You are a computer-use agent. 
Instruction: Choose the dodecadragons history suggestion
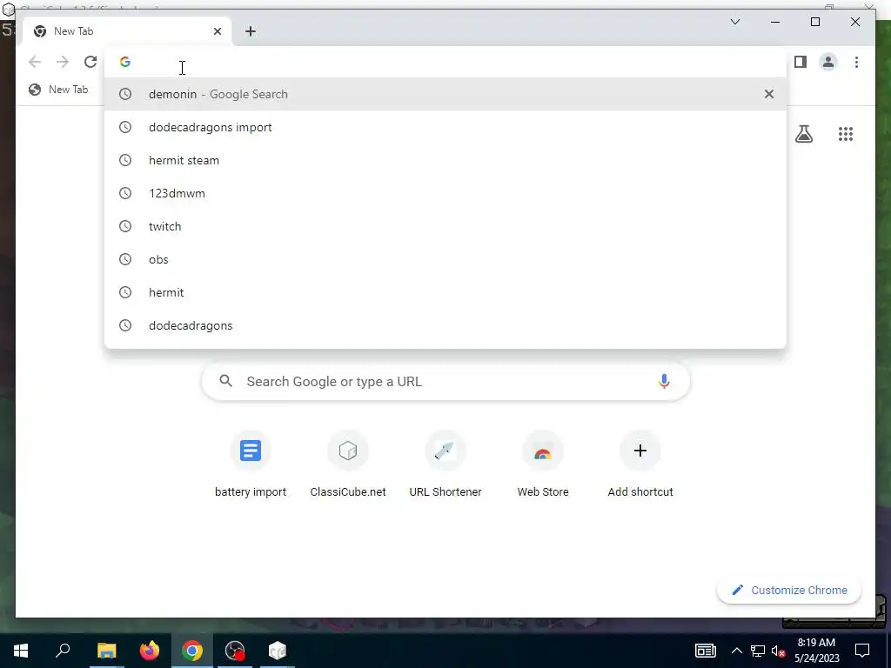[445, 325]
